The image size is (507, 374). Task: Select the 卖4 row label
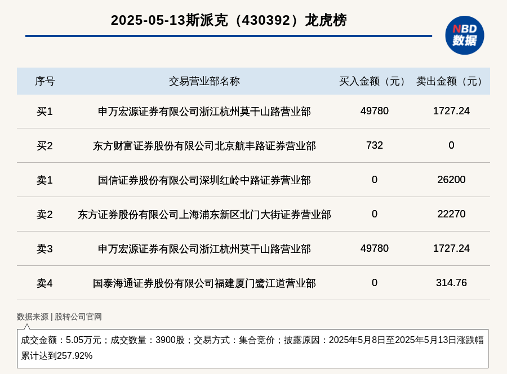click(45, 283)
